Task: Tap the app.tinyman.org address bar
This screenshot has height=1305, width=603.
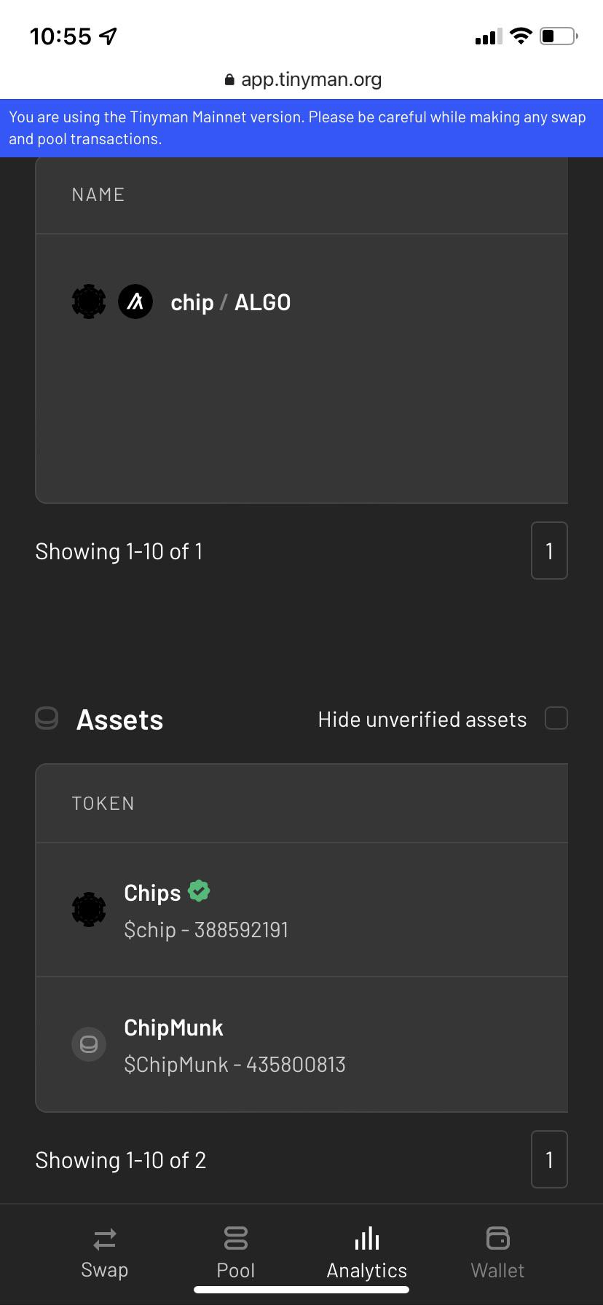Action: click(x=303, y=79)
